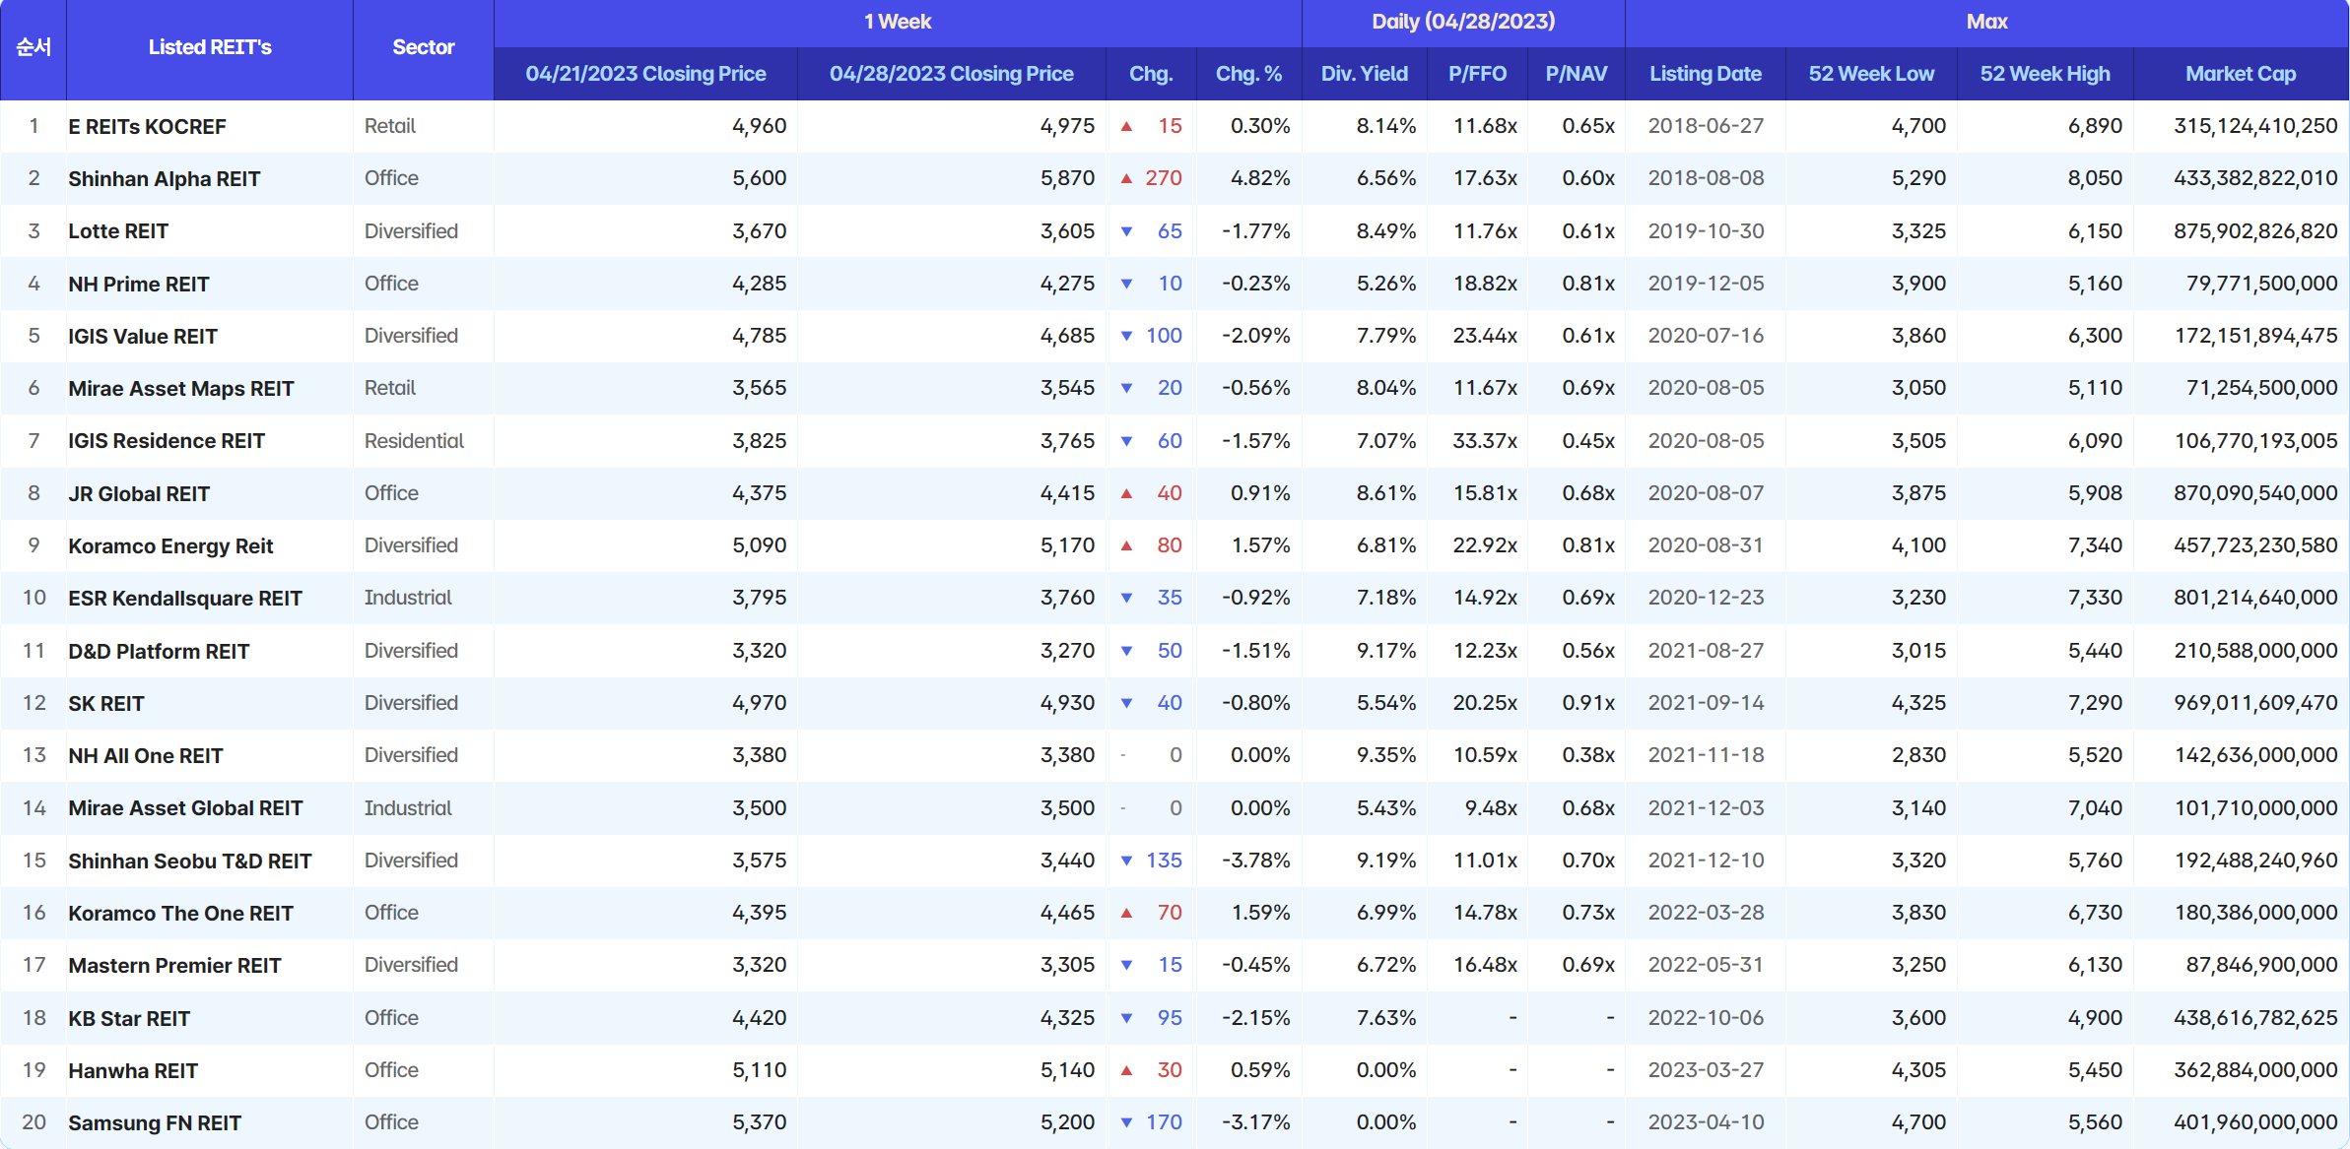Click the red up arrow in the Koramco Energy Reit row

pos(1126,545)
